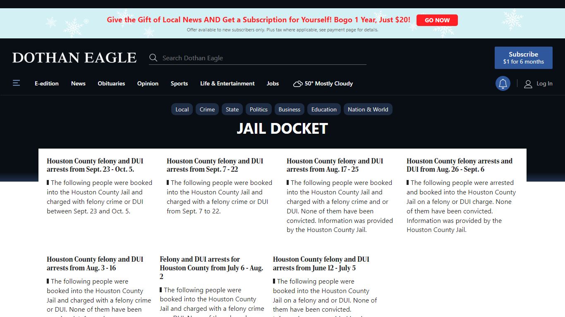565x317 pixels.
Task: Open the hamburger menu icon
Action: 16,83
